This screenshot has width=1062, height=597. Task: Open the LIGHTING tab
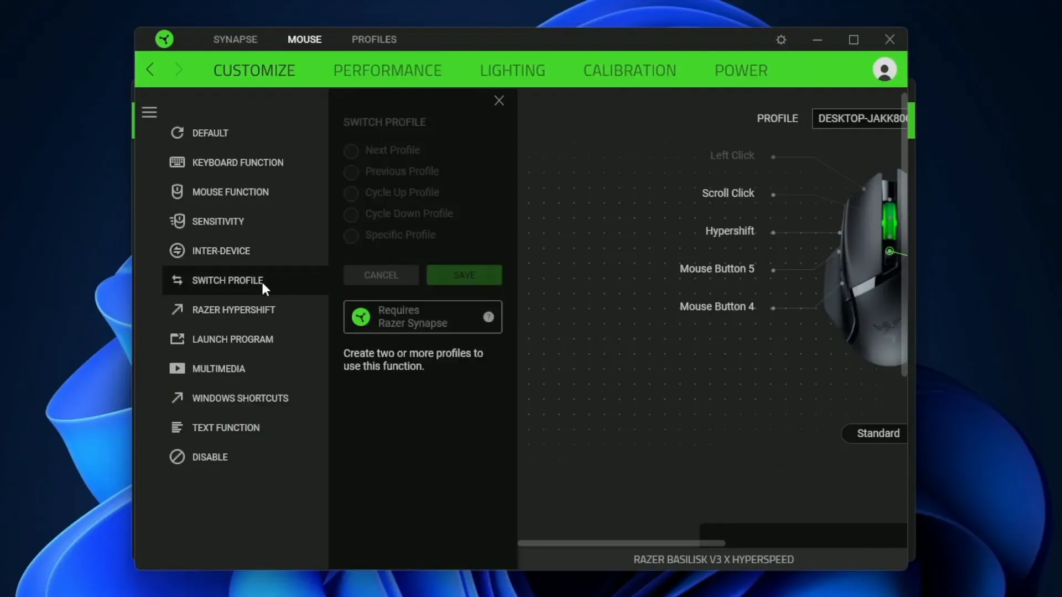tap(512, 70)
